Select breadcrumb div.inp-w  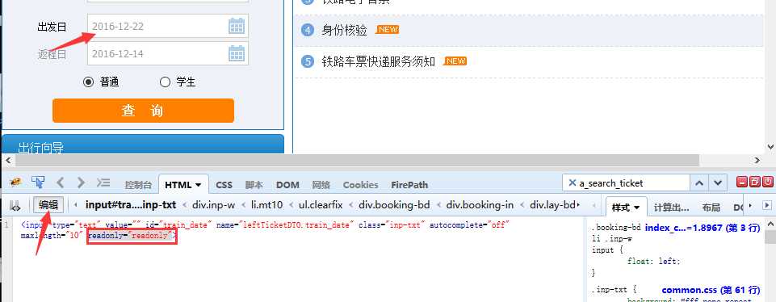[x=213, y=205]
